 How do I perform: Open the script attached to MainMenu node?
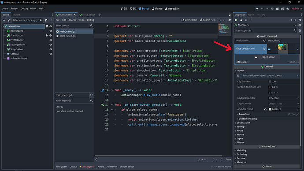pos(47,26)
